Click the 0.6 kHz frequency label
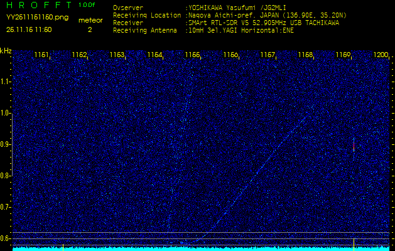This screenshot has width=395, height=251. [6, 238]
